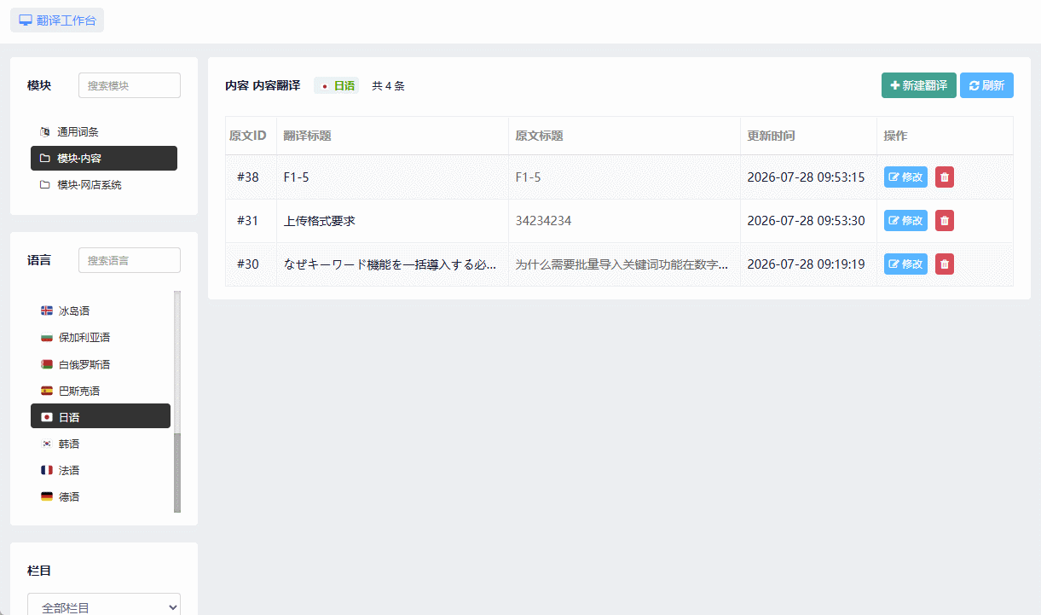Click the language list scrollbar
The image size is (1041, 615).
coord(177,402)
